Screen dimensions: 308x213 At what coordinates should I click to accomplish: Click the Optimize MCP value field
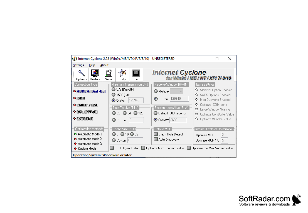224,135
